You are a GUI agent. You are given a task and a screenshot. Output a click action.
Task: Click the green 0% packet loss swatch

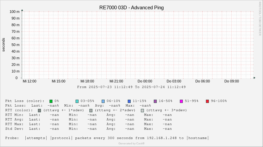click(x=51, y=101)
